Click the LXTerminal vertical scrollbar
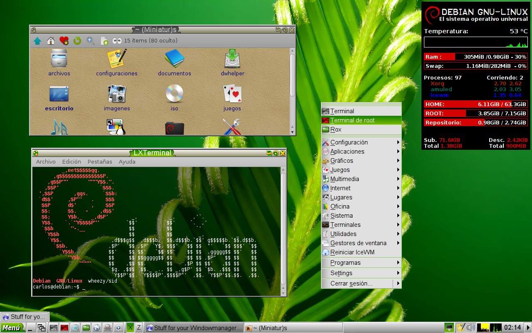Image resolution: width=532 pixels, height=333 pixels. click(283, 231)
